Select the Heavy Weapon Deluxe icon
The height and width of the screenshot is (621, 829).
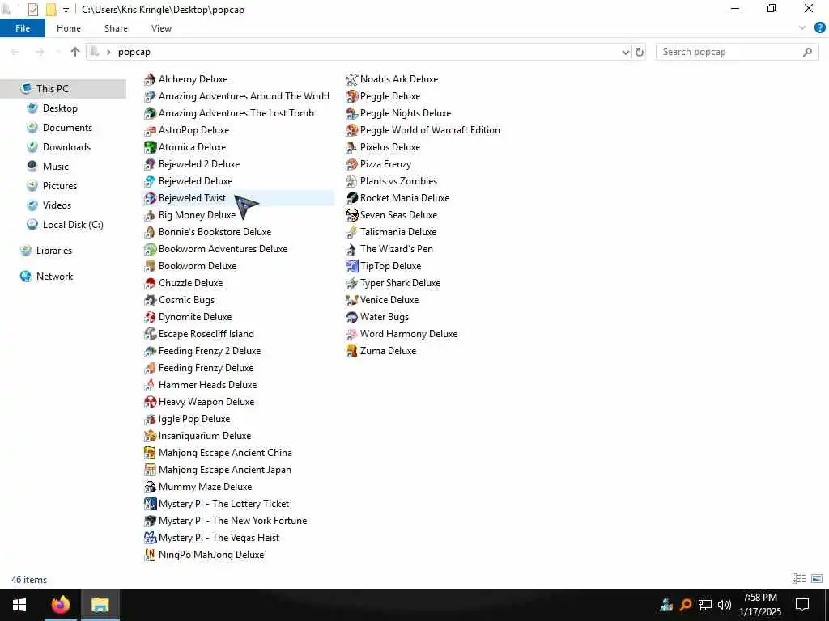pyautogui.click(x=150, y=402)
